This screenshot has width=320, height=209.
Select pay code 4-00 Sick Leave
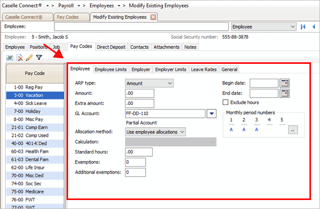[x=35, y=103]
